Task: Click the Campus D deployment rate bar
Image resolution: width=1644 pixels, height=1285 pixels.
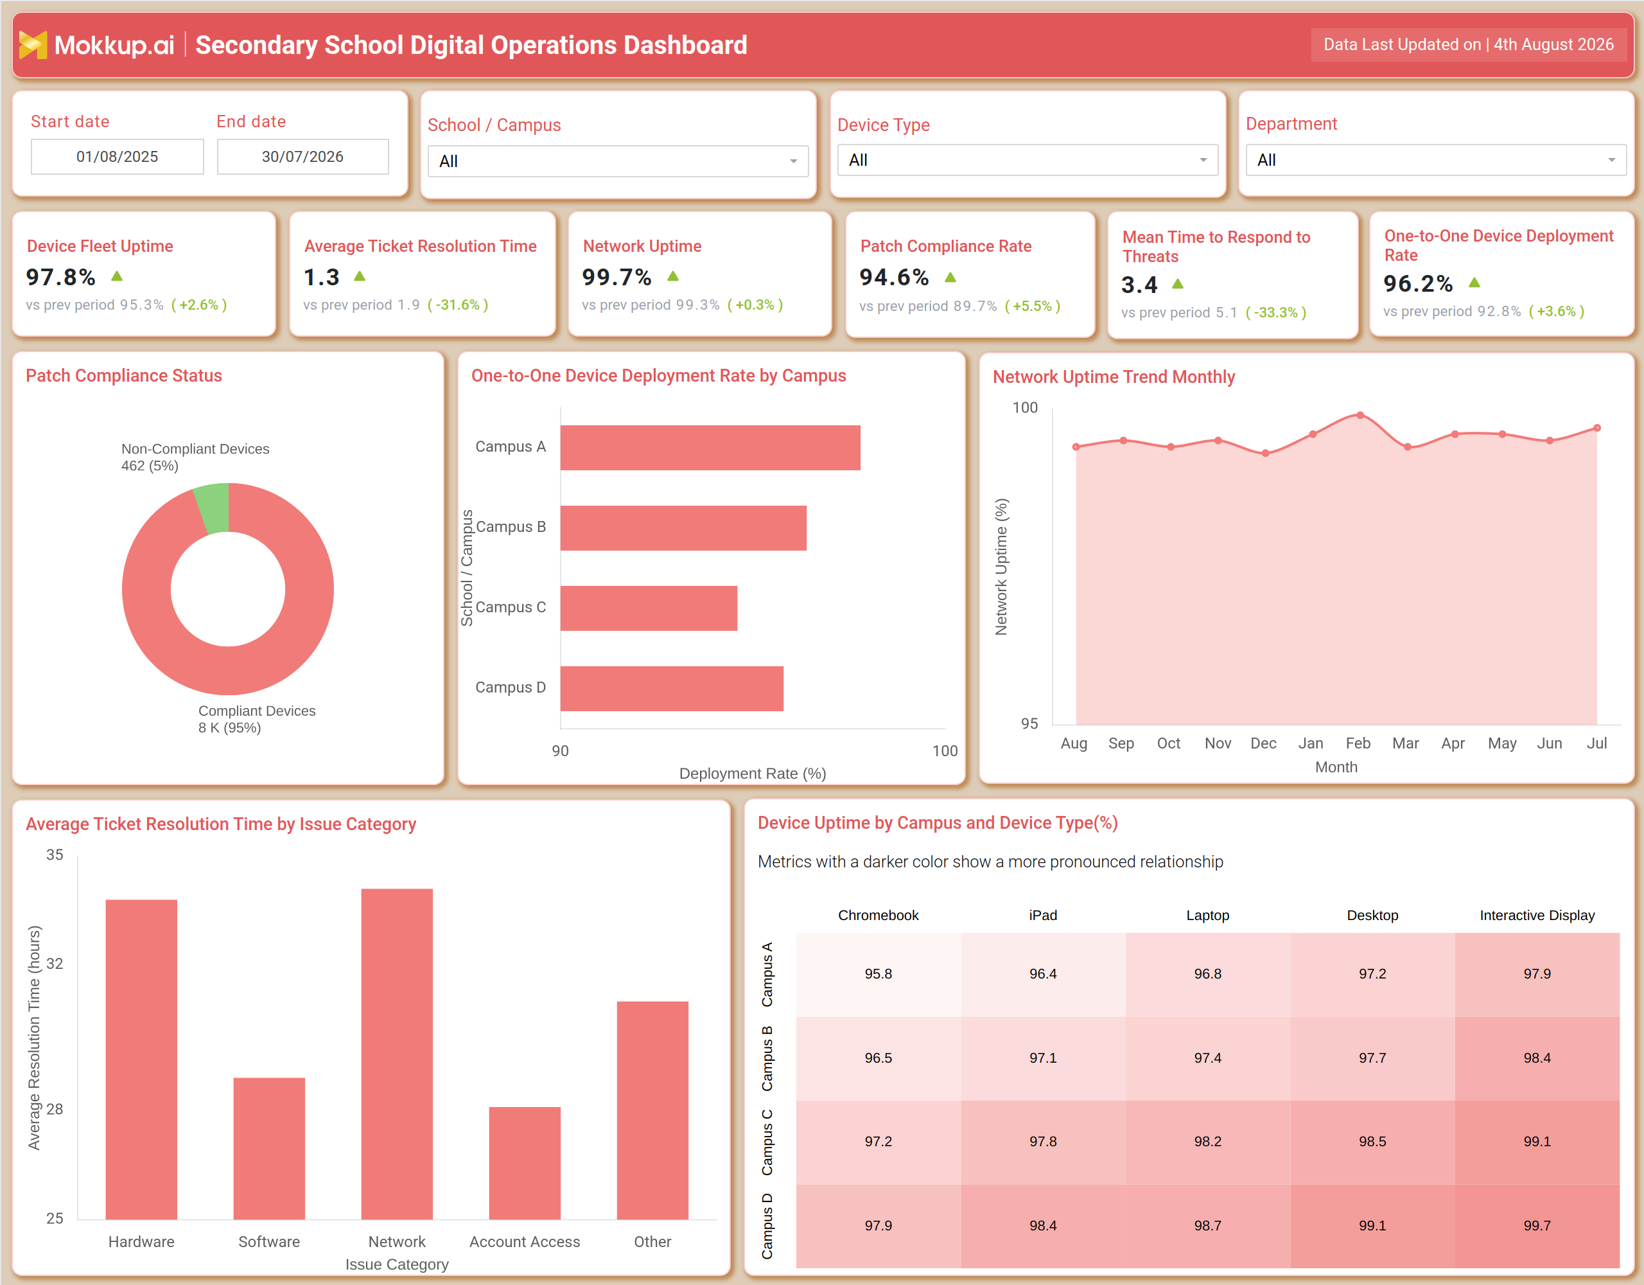Action: (x=672, y=689)
